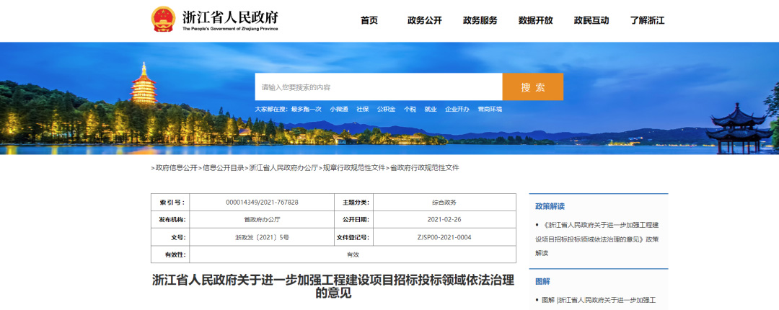Click the 企业开办 suggested search

457,110
